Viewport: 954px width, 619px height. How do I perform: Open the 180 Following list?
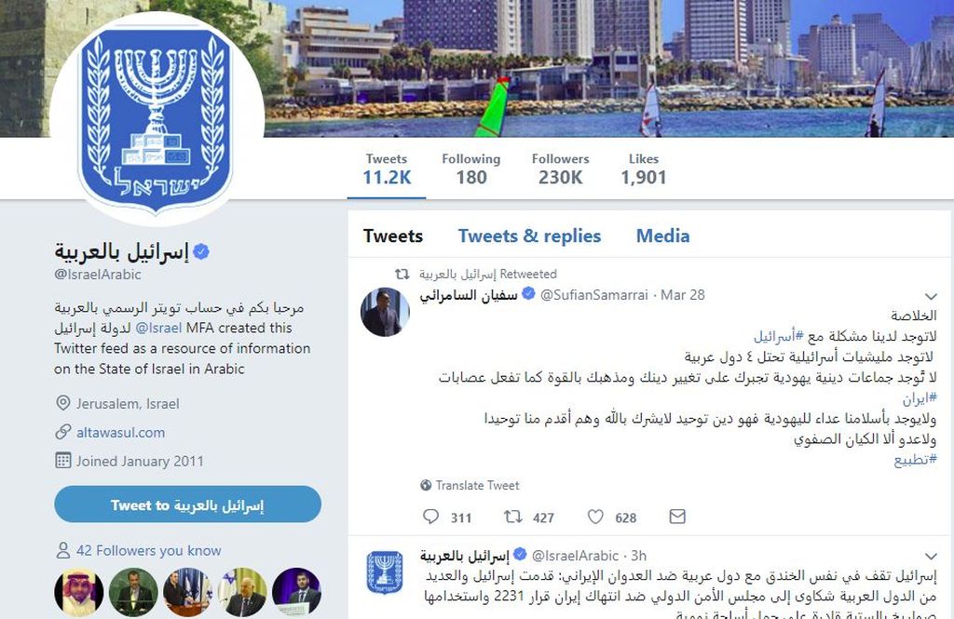pos(470,169)
